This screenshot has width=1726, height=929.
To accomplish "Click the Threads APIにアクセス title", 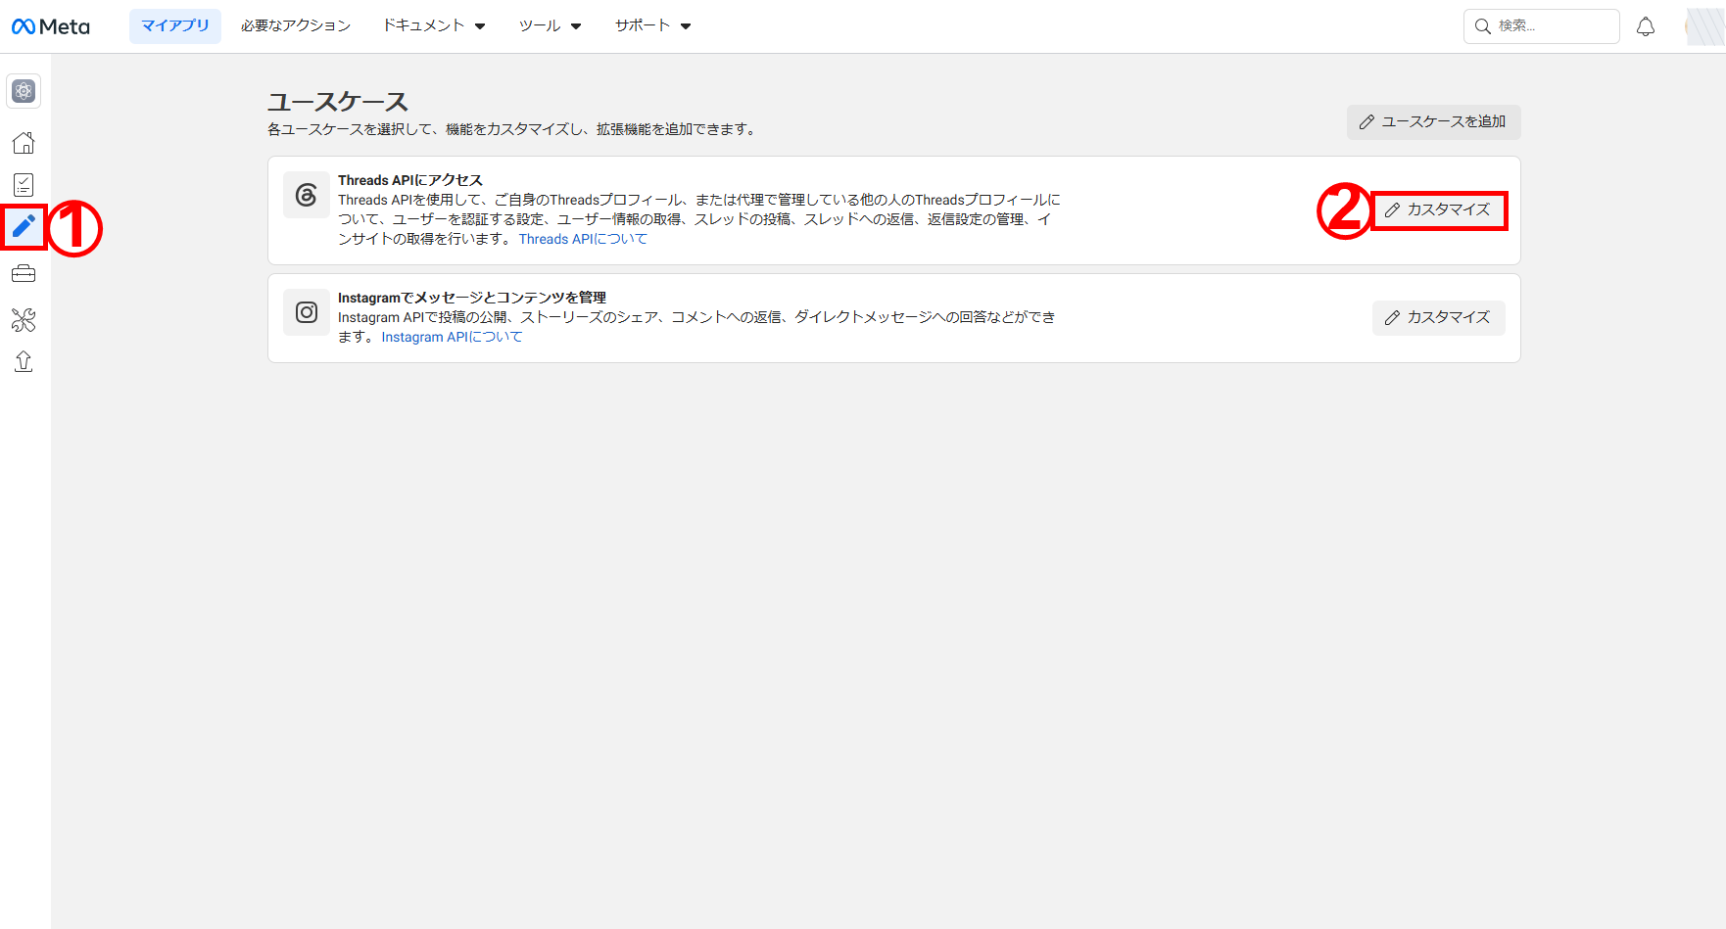I will (x=410, y=180).
